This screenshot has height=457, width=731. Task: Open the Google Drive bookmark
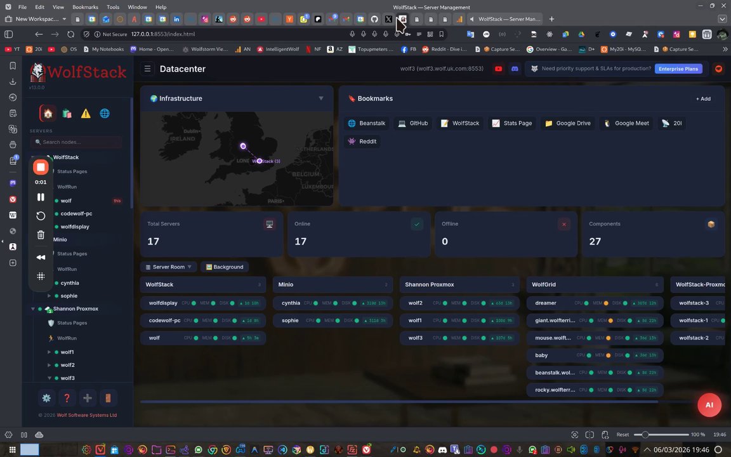(567, 123)
